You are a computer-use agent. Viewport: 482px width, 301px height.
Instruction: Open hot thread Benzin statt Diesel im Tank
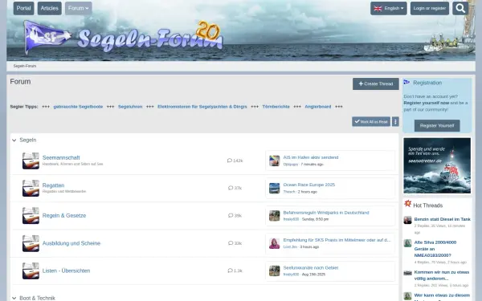click(443, 219)
